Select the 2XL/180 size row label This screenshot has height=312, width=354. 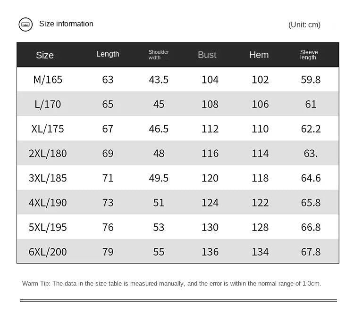pyautogui.click(x=48, y=153)
